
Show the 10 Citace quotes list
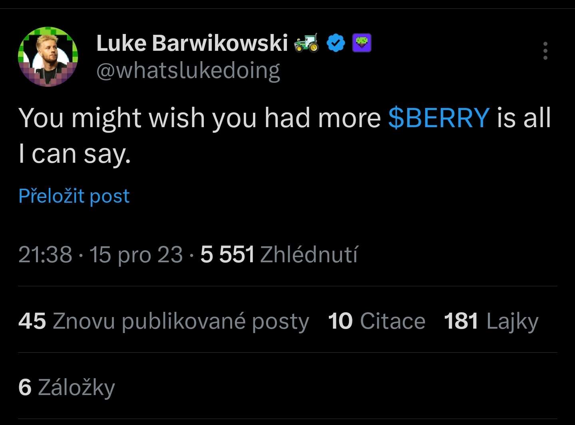(376, 321)
